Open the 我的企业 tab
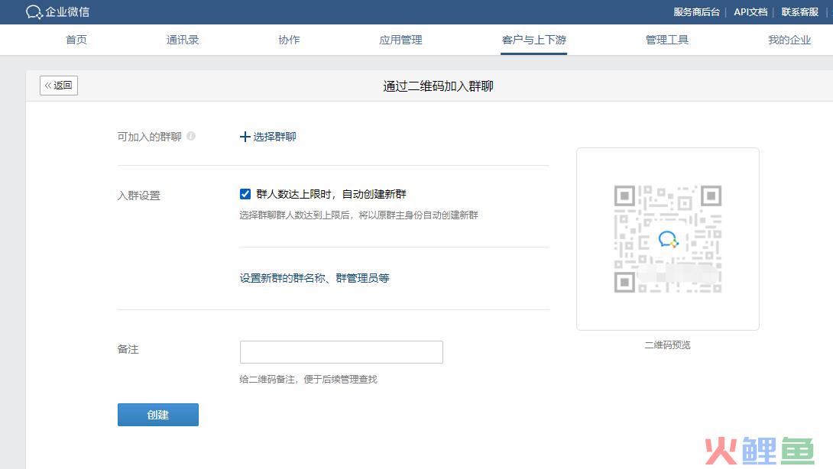This screenshot has width=833, height=469. pos(789,40)
